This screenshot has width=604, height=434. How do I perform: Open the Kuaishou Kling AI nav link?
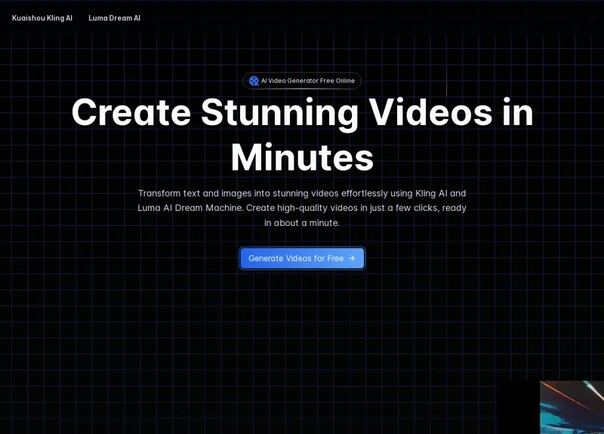(42, 18)
